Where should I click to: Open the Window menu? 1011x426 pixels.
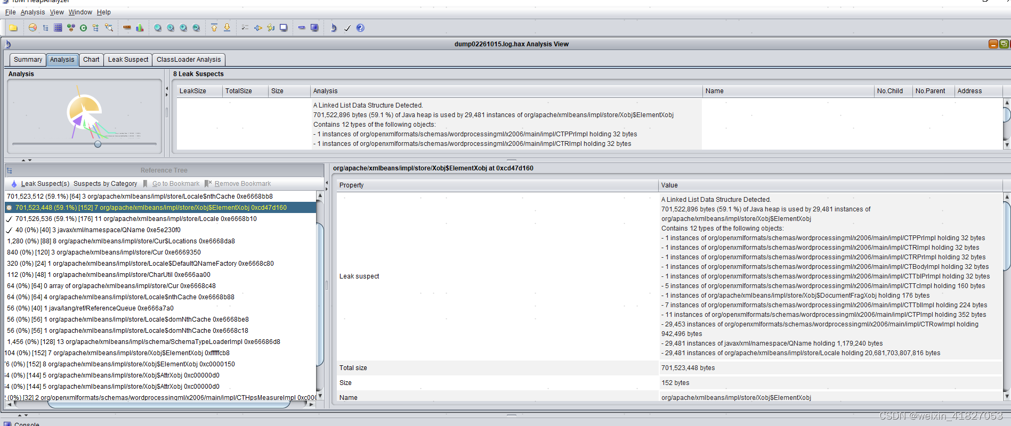click(80, 12)
